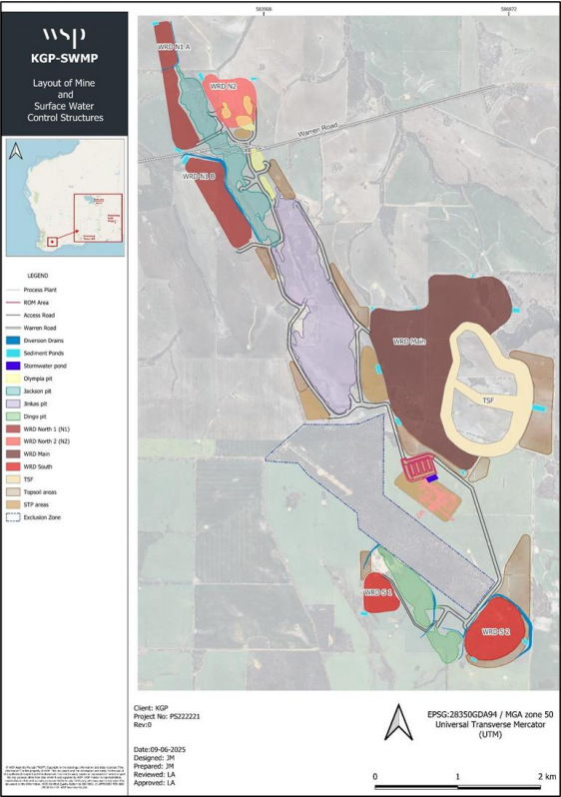Click the 'EPSG:28350GDA94 / MGA zone 50' text
This screenshot has height=797, width=561.
pos(490,714)
